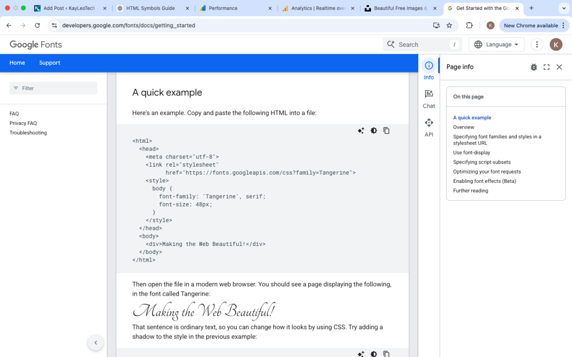Viewport: 572px width, 357px height.
Task: Copy the first code sample
Action: point(387,131)
